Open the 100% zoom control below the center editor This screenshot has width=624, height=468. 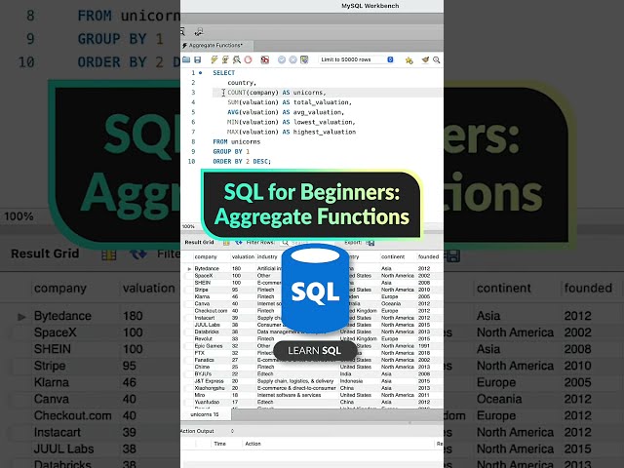click(188, 226)
